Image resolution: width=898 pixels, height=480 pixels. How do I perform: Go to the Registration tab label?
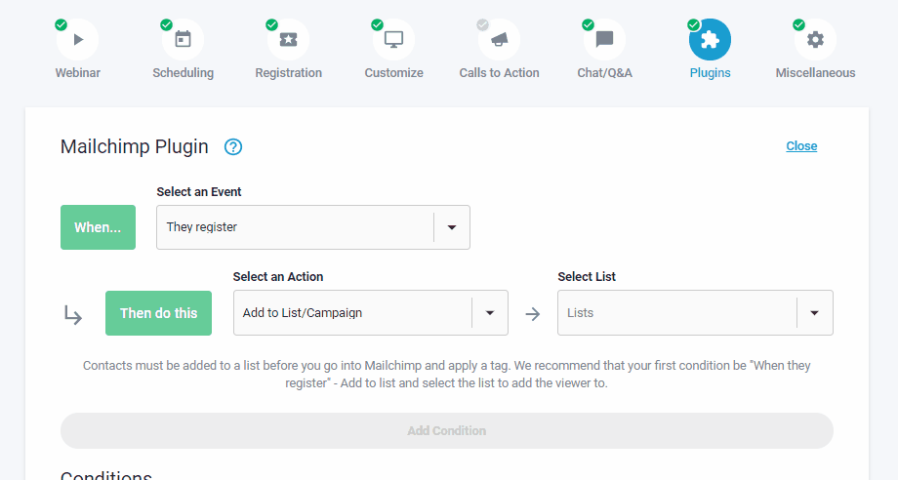point(288,72)
